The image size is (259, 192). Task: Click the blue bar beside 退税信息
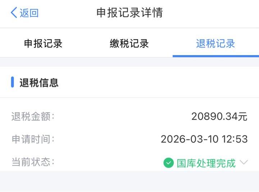pyautogui.click(x=13, y=82)
